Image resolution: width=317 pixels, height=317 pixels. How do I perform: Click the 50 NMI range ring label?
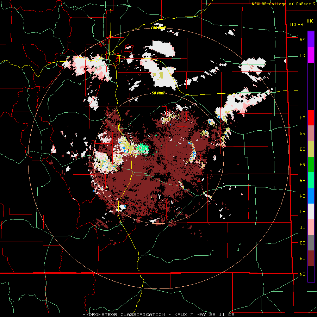point(158,93)
